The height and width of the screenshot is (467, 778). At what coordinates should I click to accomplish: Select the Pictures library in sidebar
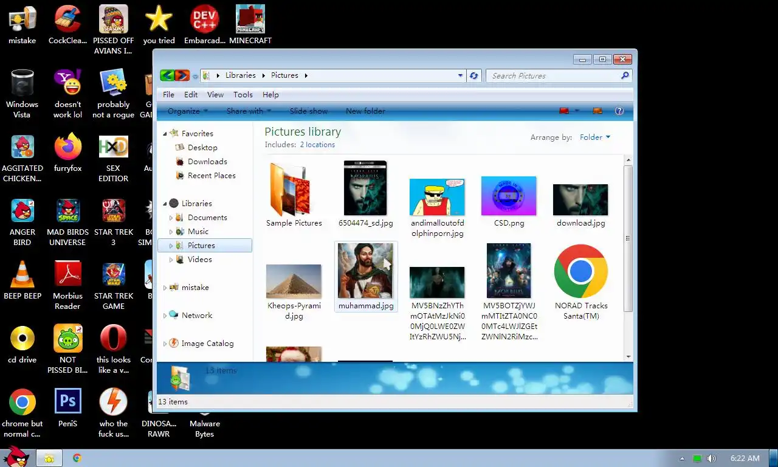click(205, 245)
